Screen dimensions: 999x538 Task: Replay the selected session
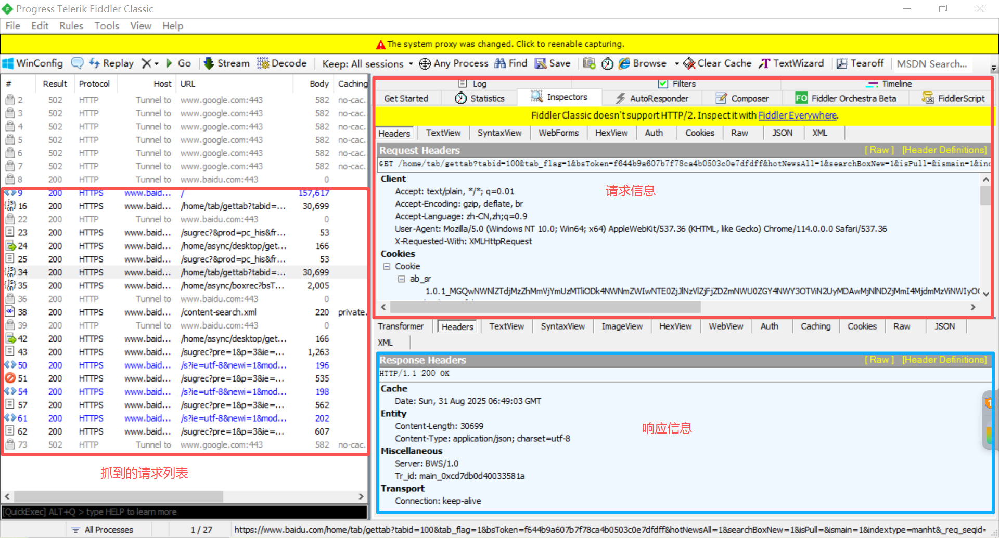point(111,63)
